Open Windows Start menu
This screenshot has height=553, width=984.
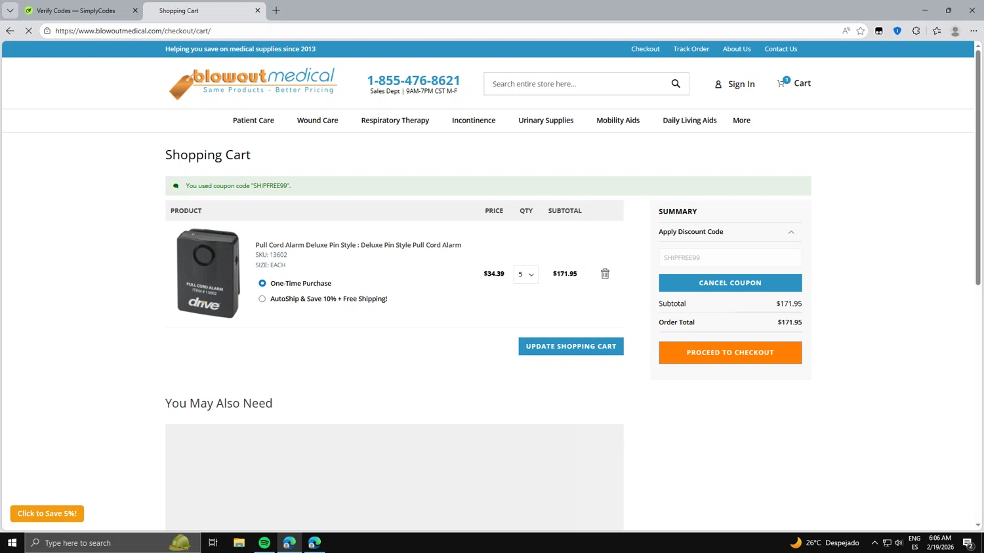click(x=12, y=543)
